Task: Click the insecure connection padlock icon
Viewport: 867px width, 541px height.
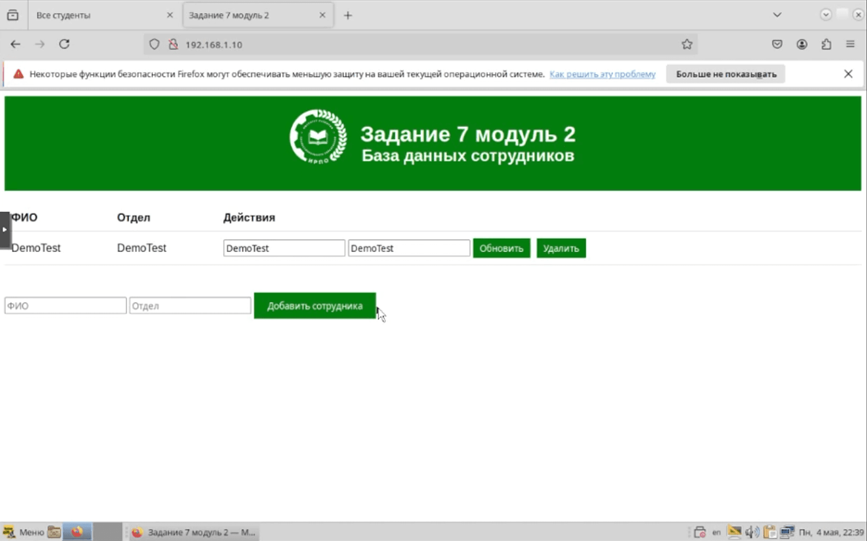Action: point(173,44)
